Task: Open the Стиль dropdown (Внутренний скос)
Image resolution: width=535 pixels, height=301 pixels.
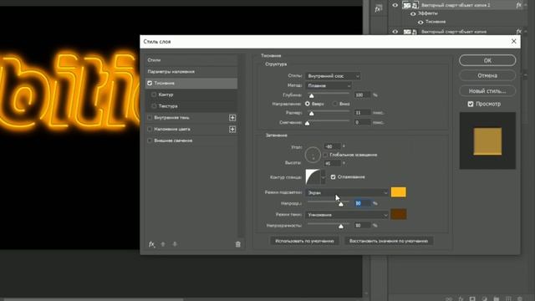Action: 333,76
